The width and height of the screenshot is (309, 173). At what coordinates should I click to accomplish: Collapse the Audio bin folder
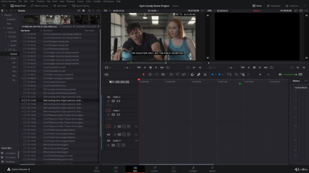pos(8,58)
